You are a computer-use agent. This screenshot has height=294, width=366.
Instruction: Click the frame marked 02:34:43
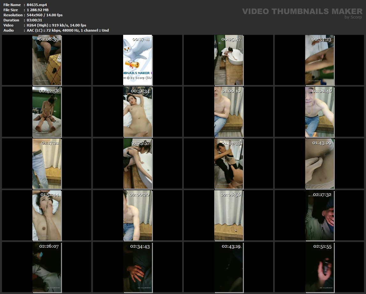[x=138, y=267]
